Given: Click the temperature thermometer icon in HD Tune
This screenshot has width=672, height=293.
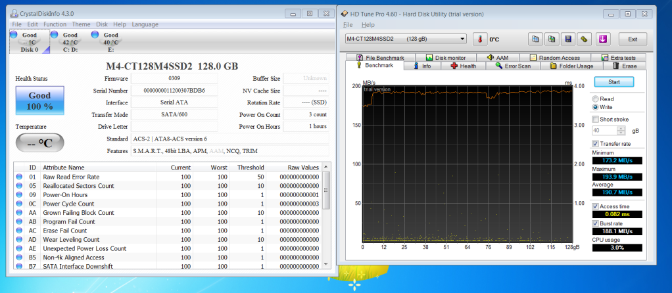Looking at the screenshot, I should [x=479, y=39].
